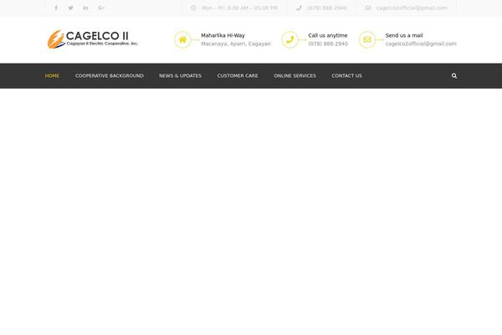Click the Macanaya, Aparri, Cagayan address
Image resolution: width=502 pixels, height=335 pixels.
tap(236, 44)
